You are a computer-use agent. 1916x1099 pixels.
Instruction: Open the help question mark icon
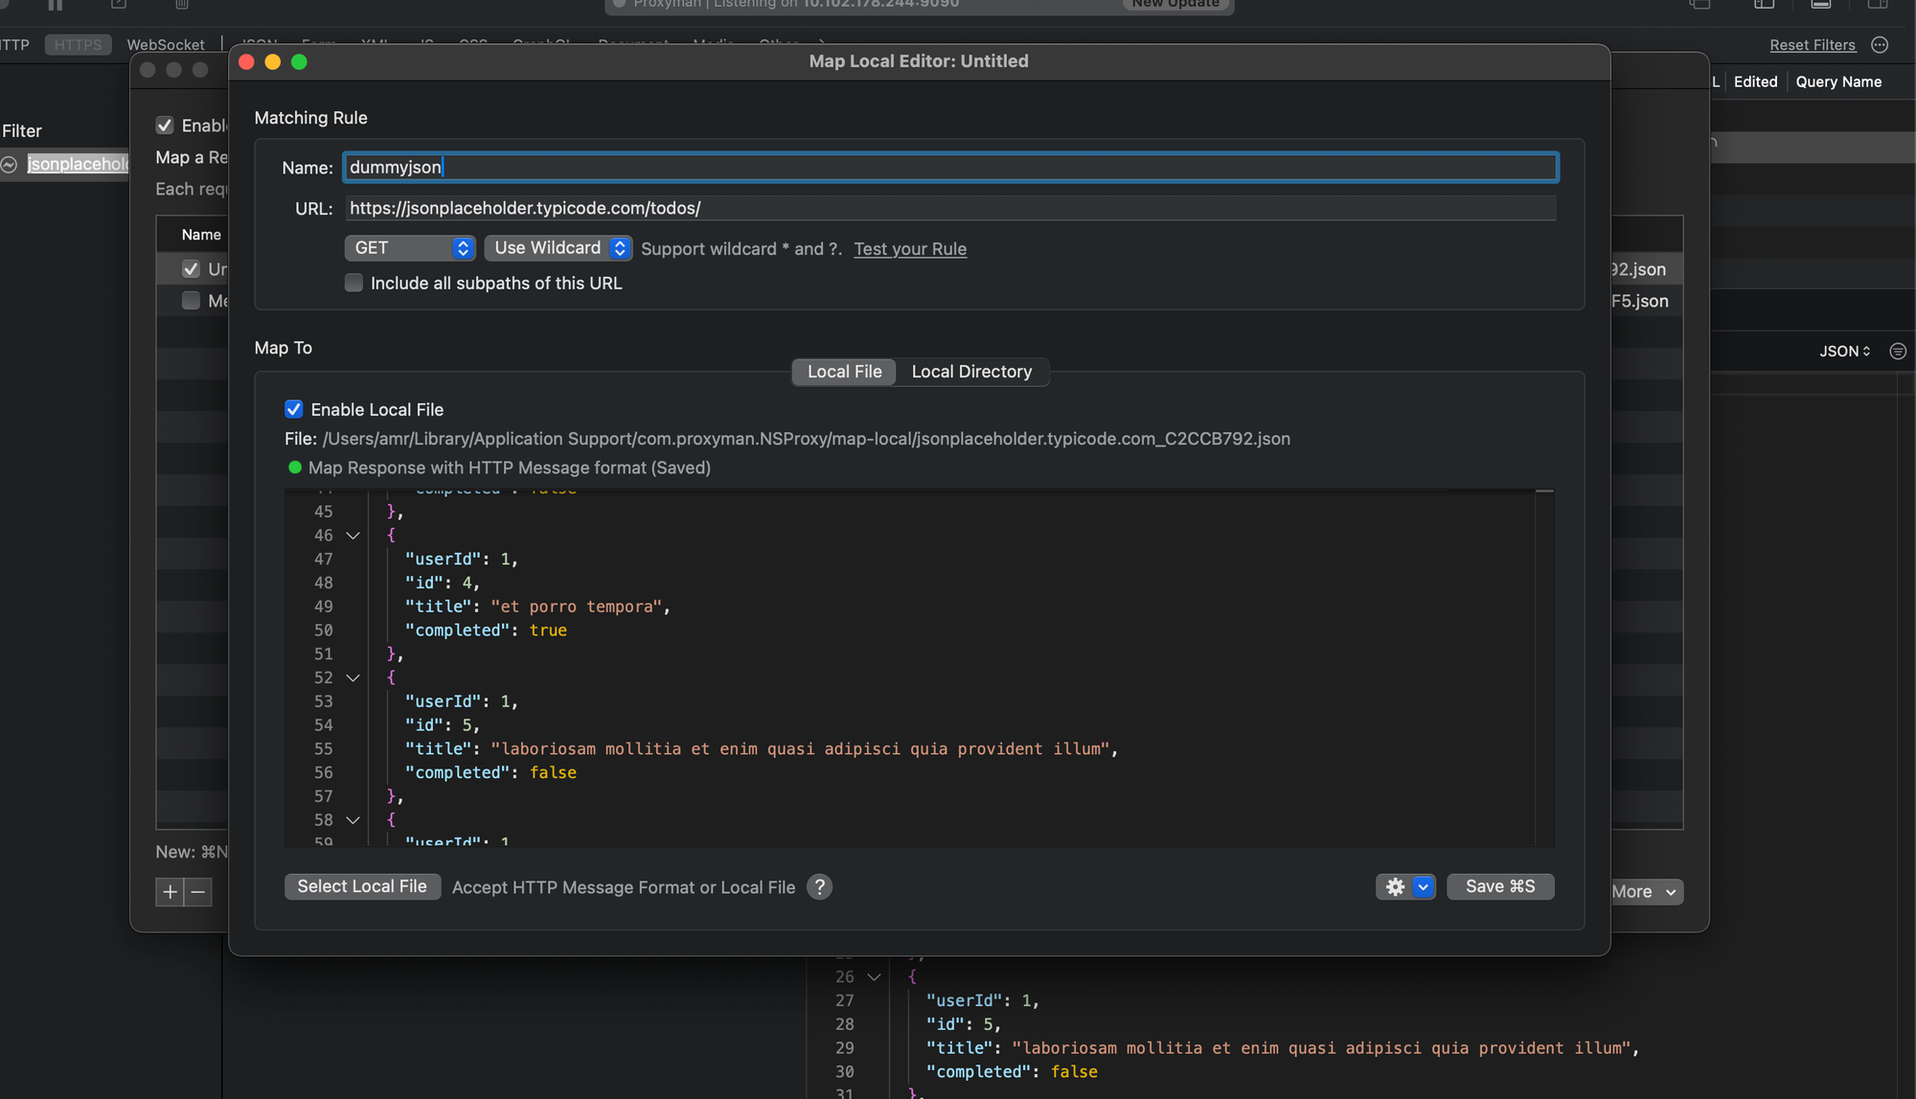(819, 887)
